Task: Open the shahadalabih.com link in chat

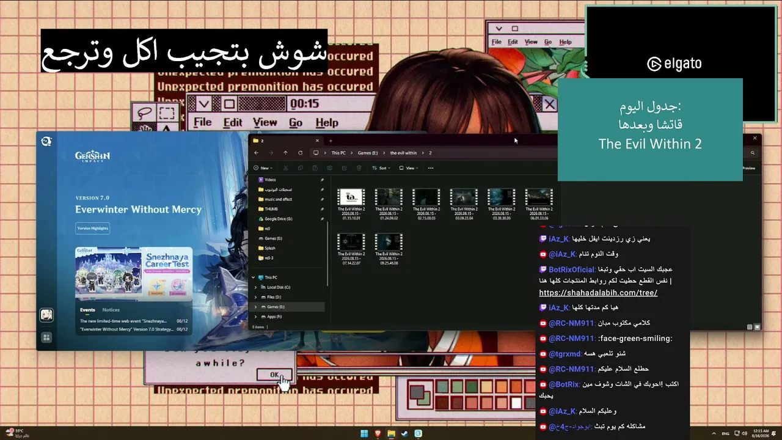Action: (598, 293)
